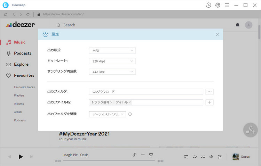Navigate forward with the right arrow

21,15
